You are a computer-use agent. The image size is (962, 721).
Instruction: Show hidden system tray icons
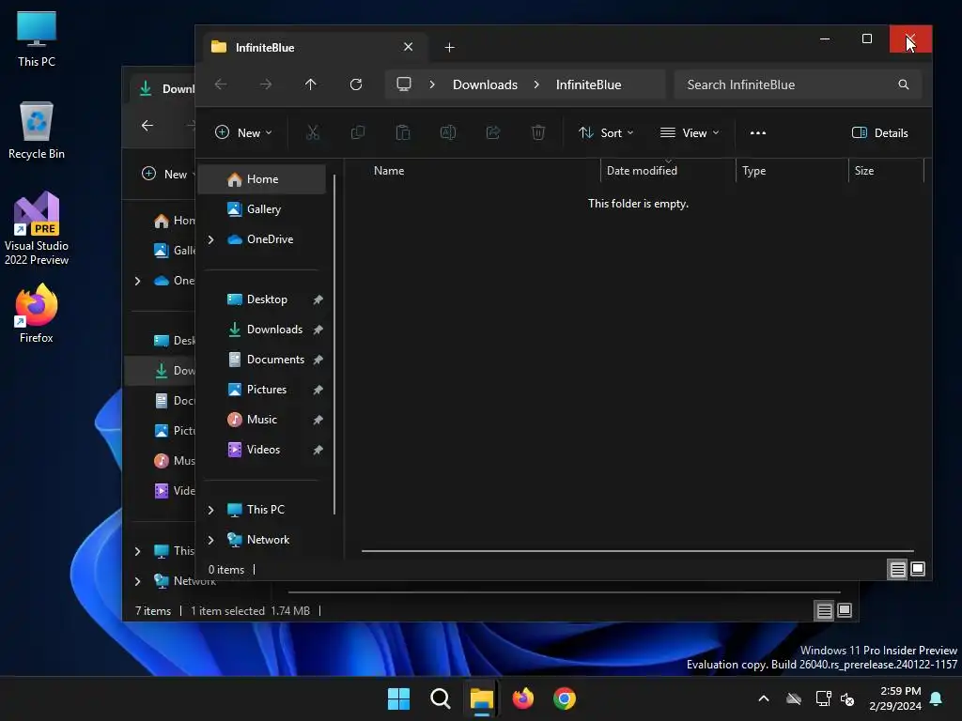pyautogui.click(x=764, y=698)
